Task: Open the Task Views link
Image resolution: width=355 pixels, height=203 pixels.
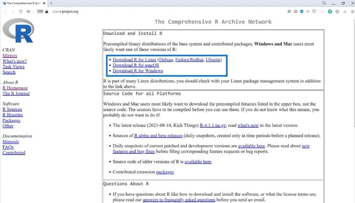Action: click(14, 66)
